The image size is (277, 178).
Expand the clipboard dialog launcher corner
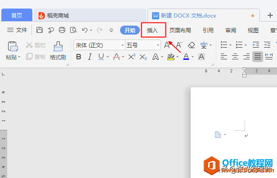[x=67, y=65]
